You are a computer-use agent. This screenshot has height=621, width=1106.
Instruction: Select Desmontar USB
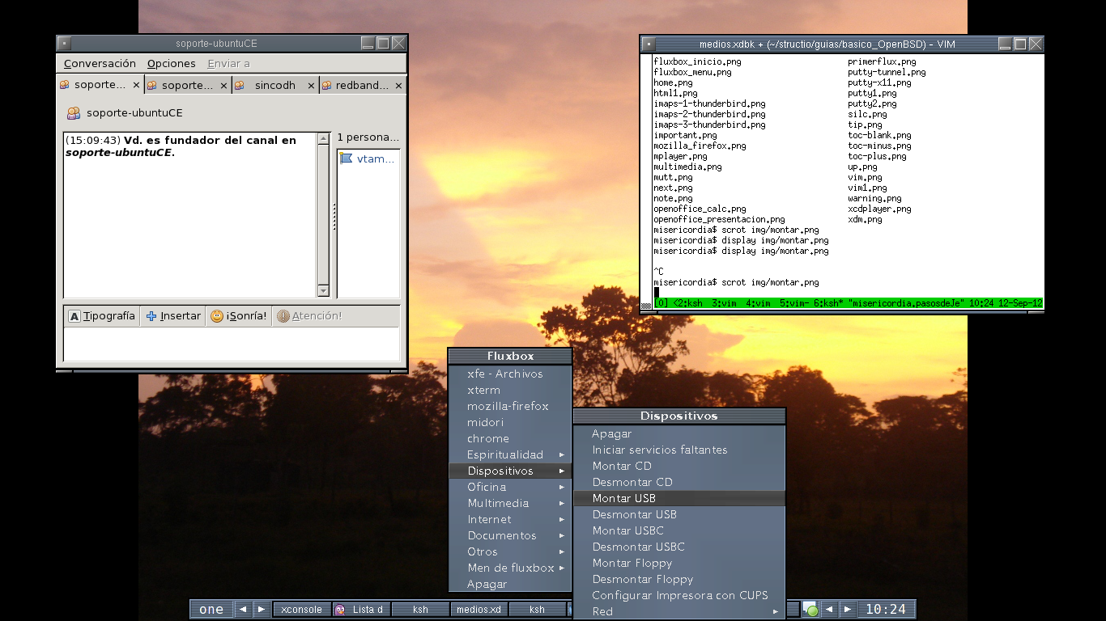point(679,514)
